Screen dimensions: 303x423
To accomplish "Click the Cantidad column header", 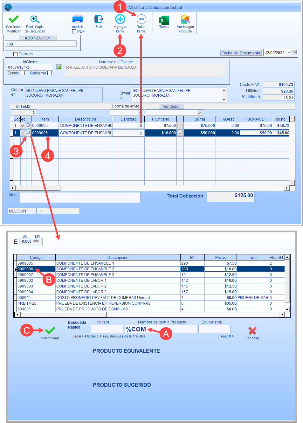I will pyautogui.click(x=128, y=119).
